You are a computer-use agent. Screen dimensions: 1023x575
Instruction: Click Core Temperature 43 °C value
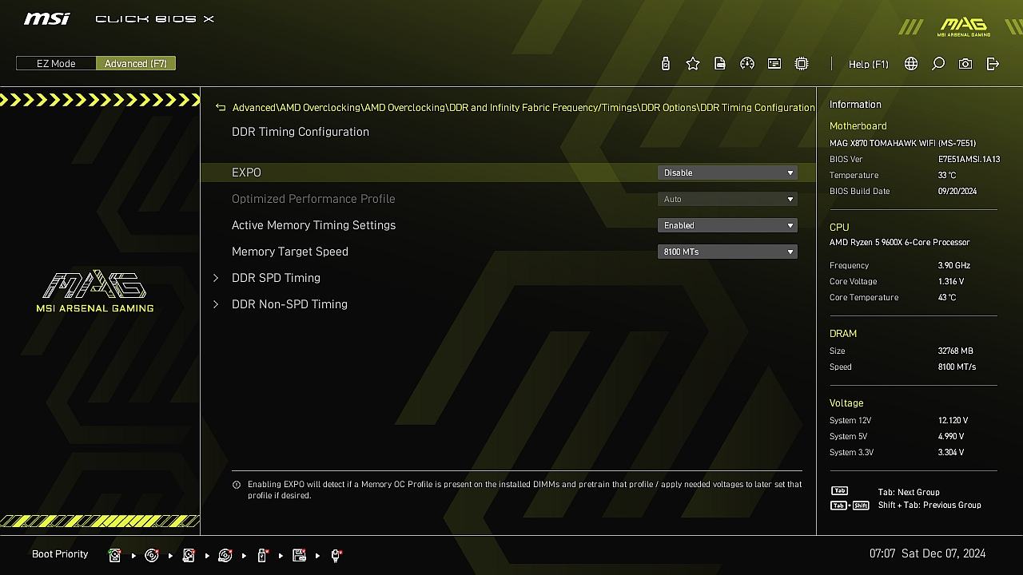(947, 297)
